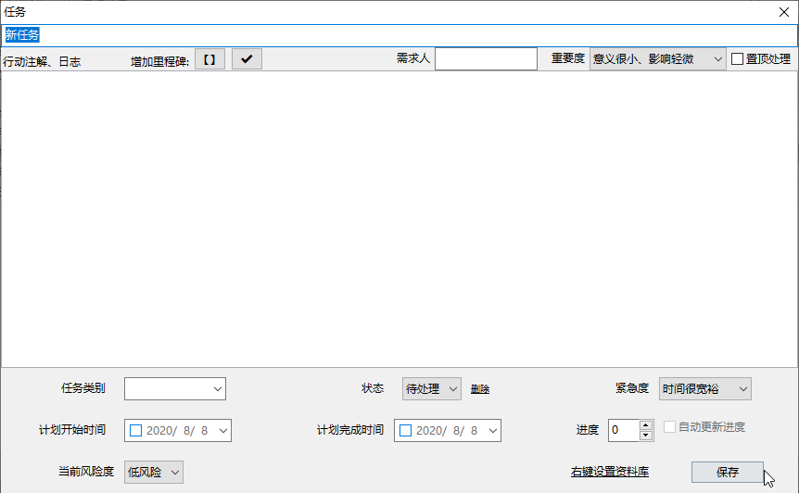Click the 需求人 input field
The height and width of the screenshot is (493, 799).
tap(486, 59)
